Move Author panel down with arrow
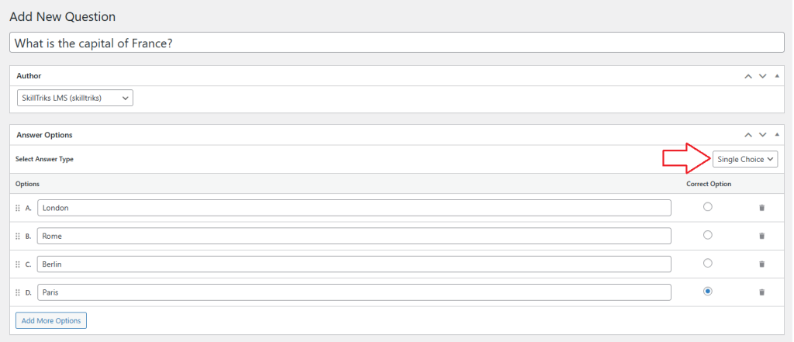 click(x=762, y=76)
